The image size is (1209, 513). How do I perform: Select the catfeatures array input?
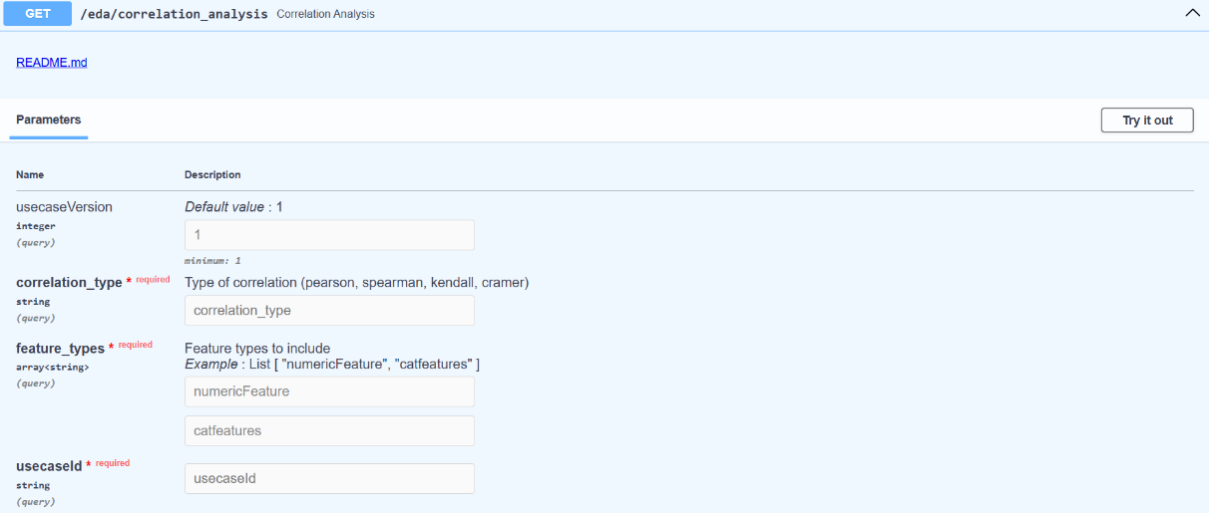point(329,430)
